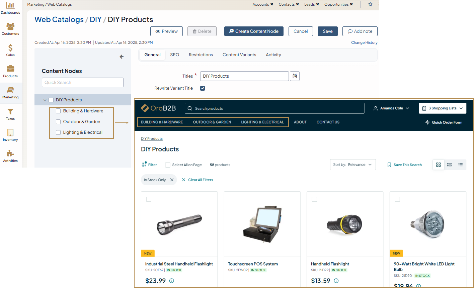
Task: Click the star favorite icon
Action: point(370,4)
